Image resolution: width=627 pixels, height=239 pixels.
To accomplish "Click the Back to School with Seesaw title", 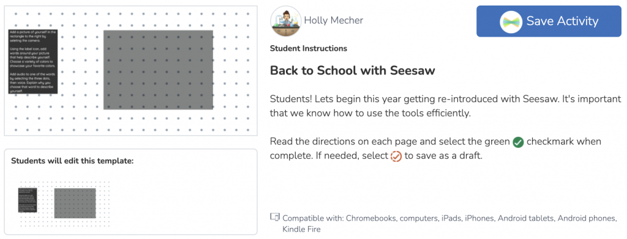I will pyautogui.click(x=352, y=71).
